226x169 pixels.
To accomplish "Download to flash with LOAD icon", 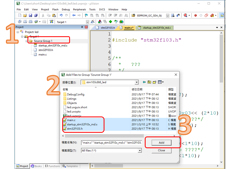I will pos(52,22).
